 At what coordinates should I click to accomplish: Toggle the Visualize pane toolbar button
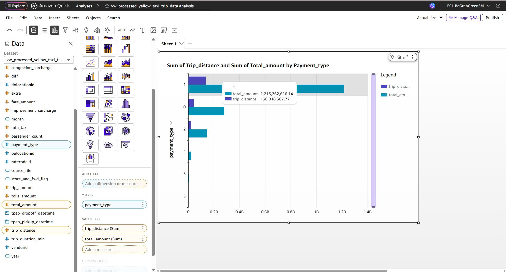[55, 30]
